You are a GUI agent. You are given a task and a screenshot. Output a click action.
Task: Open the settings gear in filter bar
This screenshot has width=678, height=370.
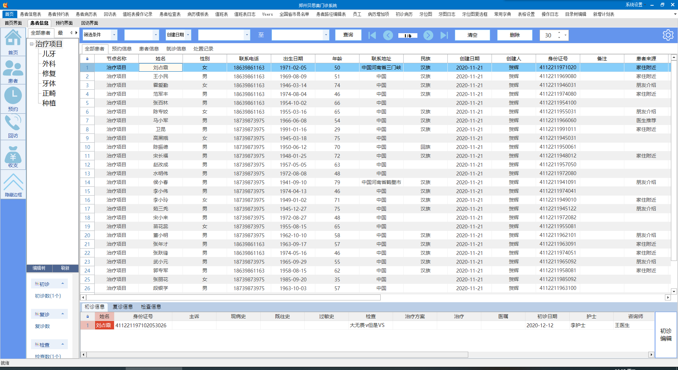[668, 35]
